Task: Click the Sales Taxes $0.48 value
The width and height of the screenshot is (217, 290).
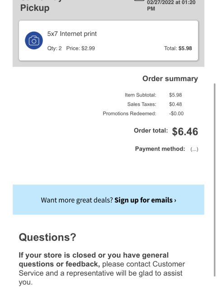Action: tap(175, 104)
